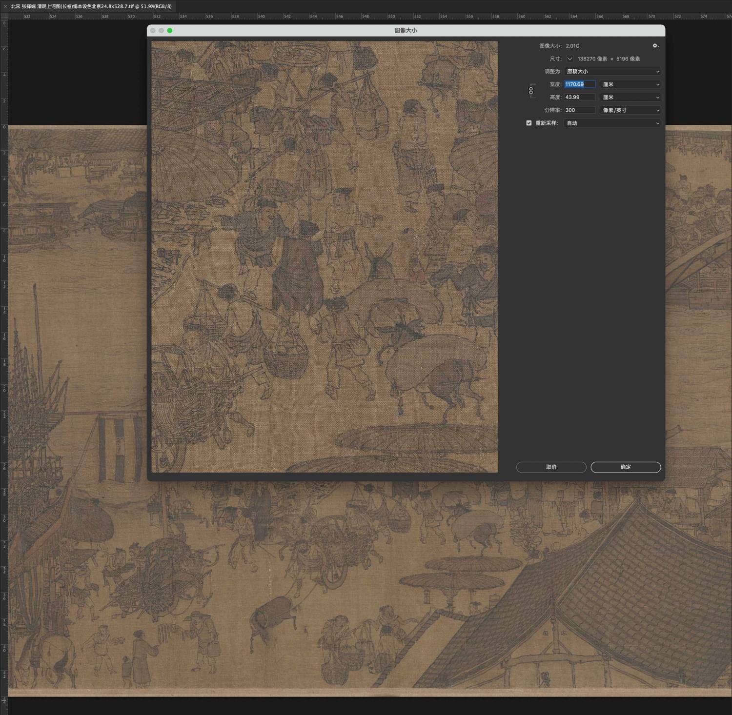Open the 宽度 unit dropdown
The height and width of the screenshot is (715, 732).
tap(630, 84)
